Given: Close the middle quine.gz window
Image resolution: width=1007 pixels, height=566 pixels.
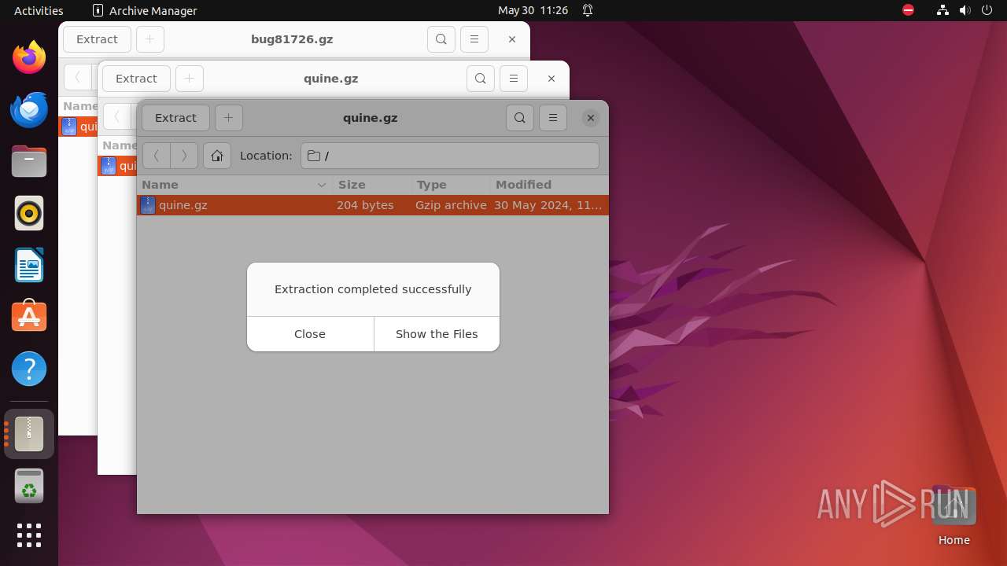Looking at the screenshot, I should coord(551,79).
